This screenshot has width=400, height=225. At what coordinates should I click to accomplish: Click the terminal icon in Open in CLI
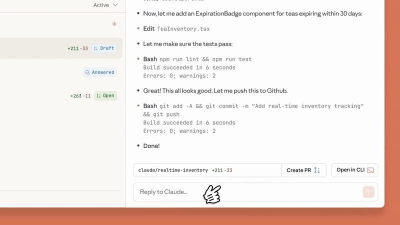[370, 170]
